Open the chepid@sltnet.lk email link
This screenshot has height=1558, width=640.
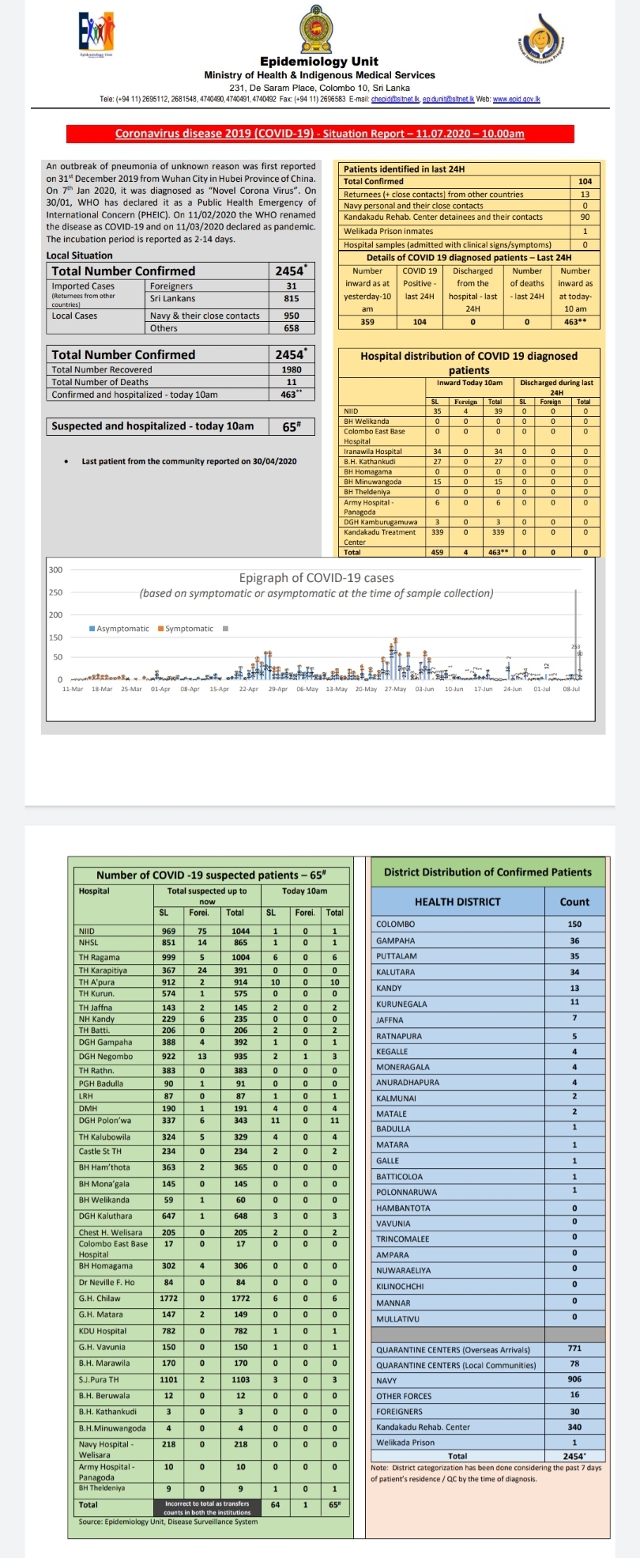[395, 99]
